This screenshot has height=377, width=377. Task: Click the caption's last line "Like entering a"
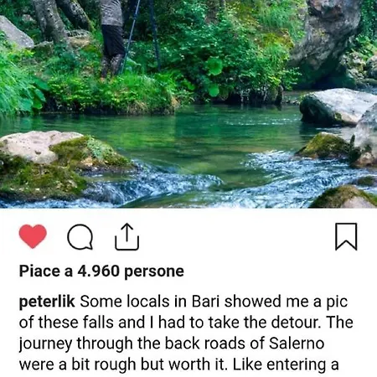pos(286,364)
